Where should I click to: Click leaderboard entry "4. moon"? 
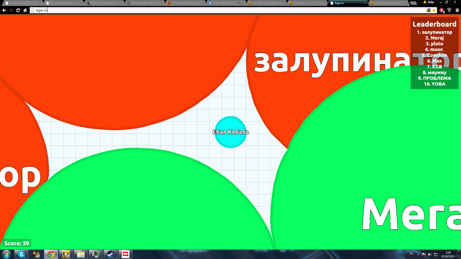(x=434, y=49)
